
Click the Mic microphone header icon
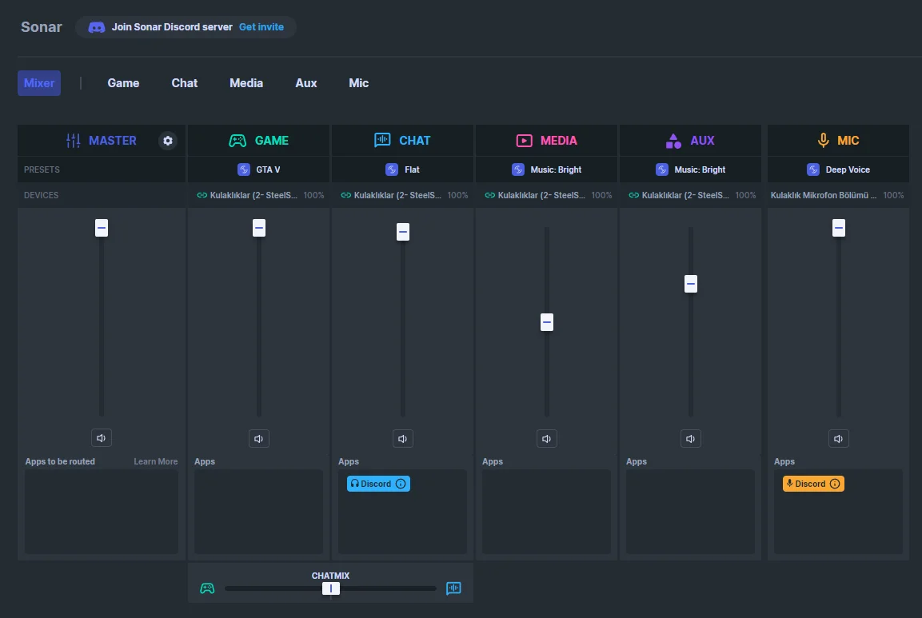click(x=823, y=140)
